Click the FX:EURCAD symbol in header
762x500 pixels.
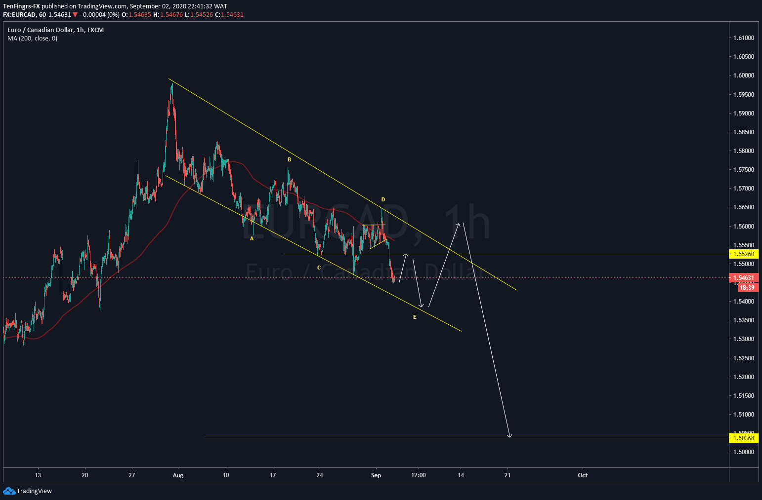point(19,15)
